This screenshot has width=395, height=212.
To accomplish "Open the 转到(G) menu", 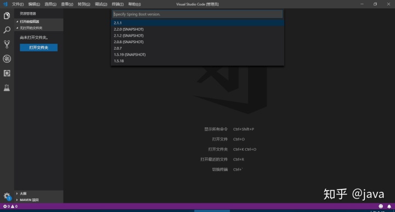I will tap(84, 4).
